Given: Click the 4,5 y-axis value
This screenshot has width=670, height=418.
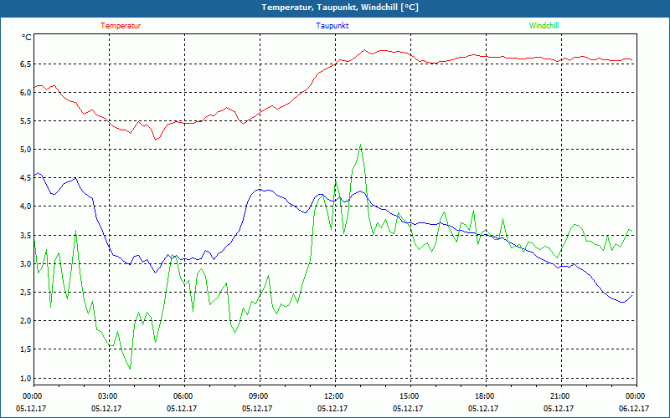Looking at the screenshot, I should tap(26, 178).
